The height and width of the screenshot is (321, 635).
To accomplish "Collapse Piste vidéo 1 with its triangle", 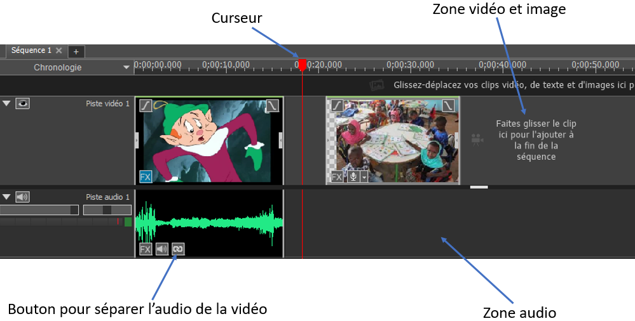I will (6, 103).
